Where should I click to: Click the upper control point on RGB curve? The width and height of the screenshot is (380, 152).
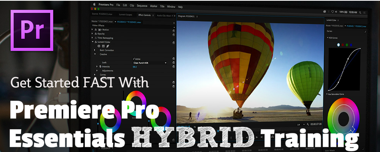(348, 59)
